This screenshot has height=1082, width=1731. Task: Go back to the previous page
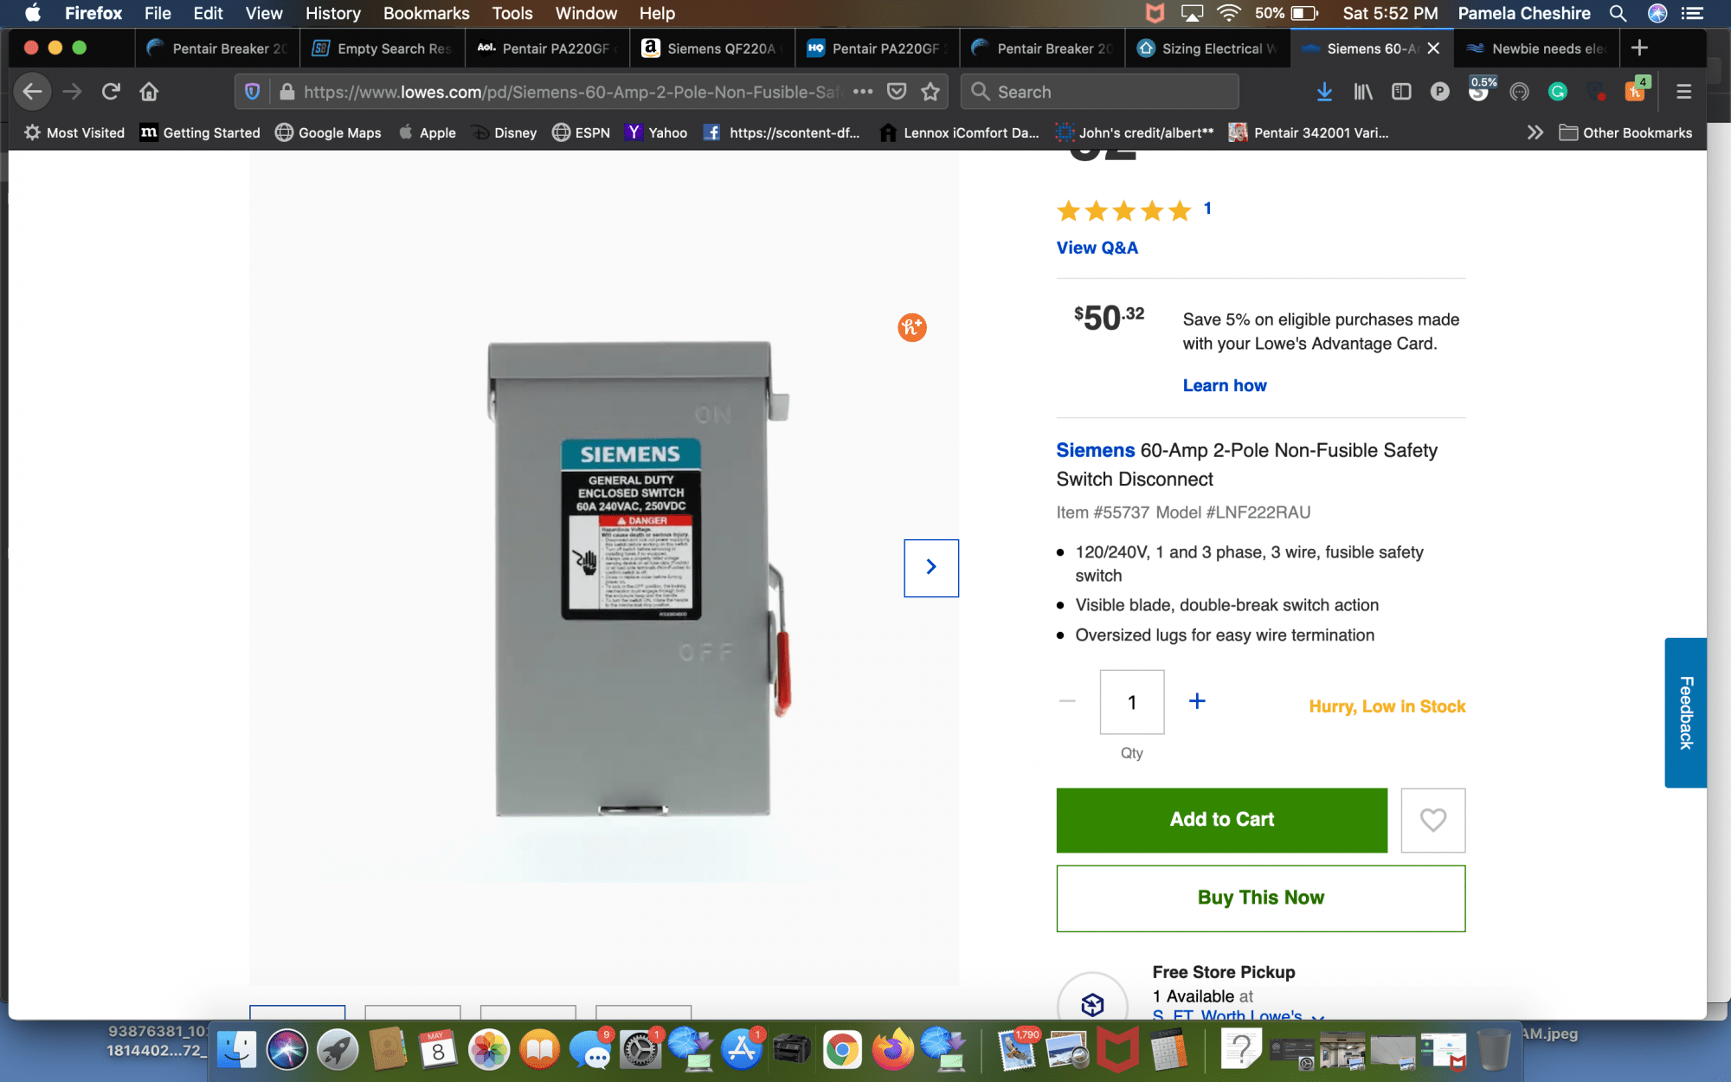32,92
